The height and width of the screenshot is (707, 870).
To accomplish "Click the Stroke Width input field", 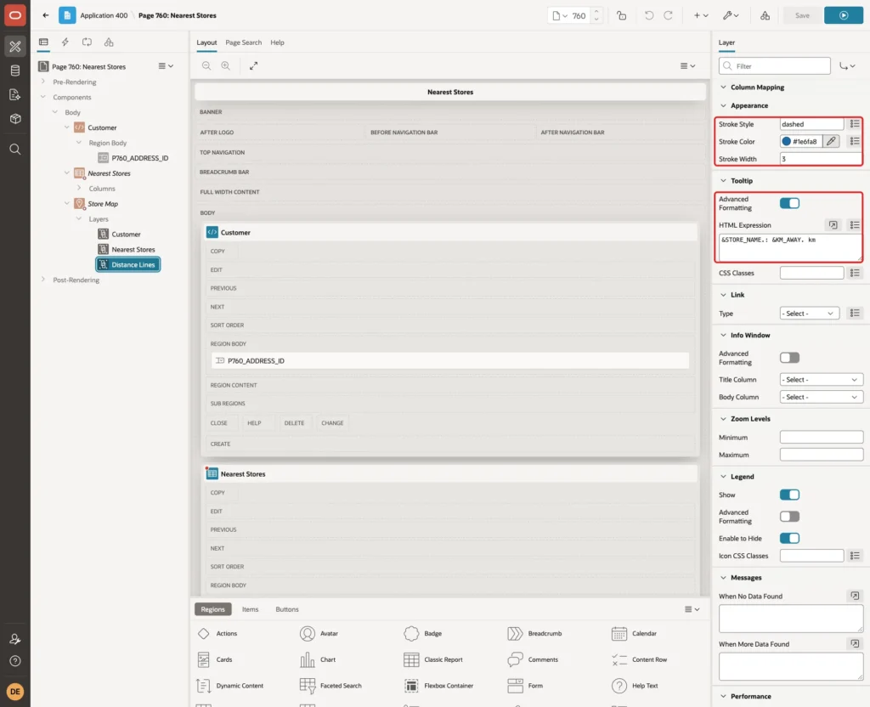I will point(822,159).
